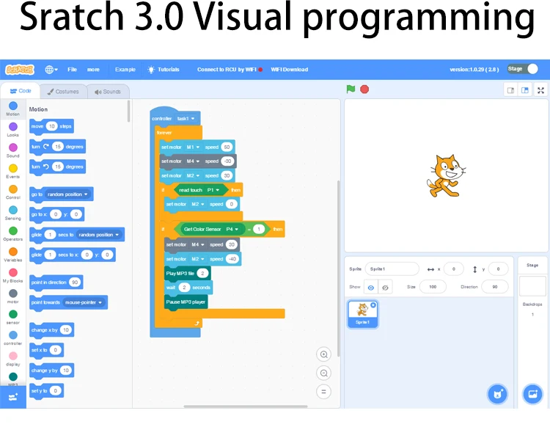
Task: Switch to small stage layout
Action: point(510,90)
